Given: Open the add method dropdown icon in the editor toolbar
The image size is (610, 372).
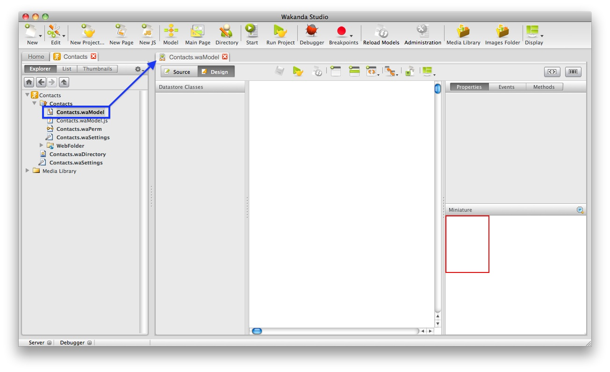Looking at the screenshot, I should click(x=373, y=72).
